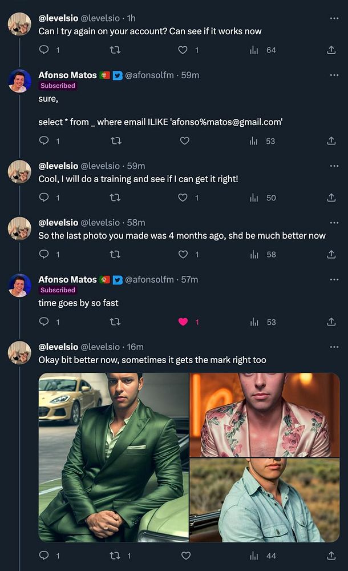Share the 'time goes by so fast' tweet

[331, 322]
